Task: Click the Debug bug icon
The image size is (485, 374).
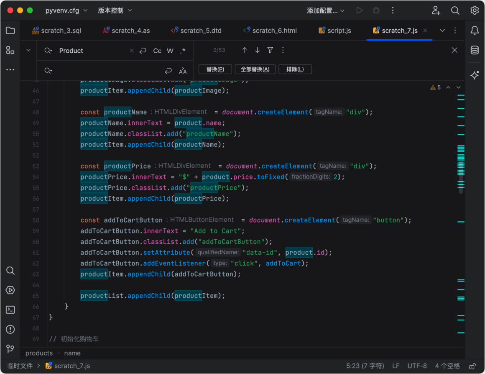Action: click(376, 10)
